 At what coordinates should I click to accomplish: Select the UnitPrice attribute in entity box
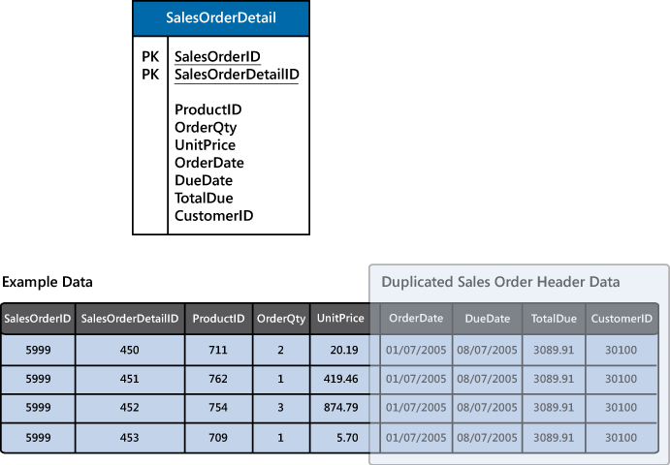pyautogui.click(x=206, y=145)
